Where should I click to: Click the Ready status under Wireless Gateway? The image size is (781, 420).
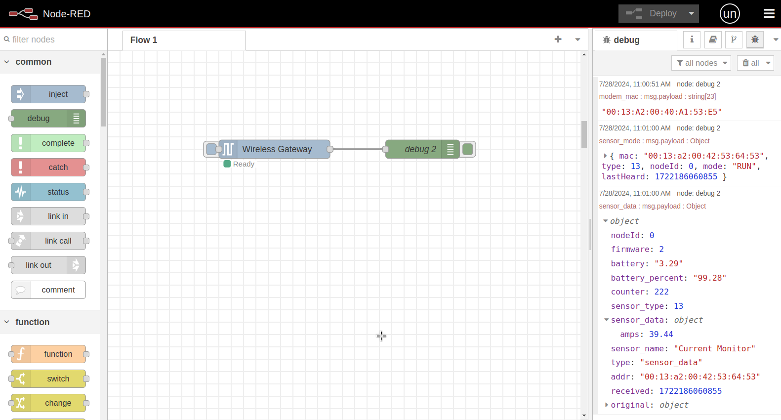239,164
